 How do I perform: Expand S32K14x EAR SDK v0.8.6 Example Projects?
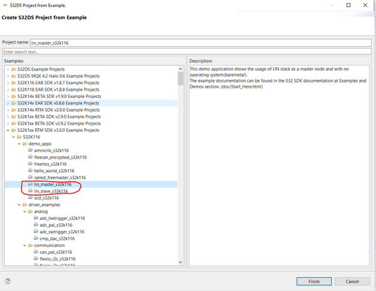(8, 103)
